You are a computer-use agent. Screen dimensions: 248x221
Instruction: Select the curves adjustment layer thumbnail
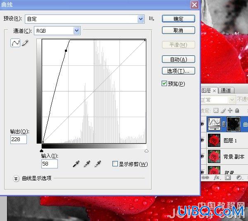click(214, 124)
